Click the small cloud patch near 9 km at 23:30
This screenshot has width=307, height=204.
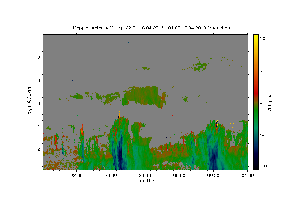click(146, 68)
